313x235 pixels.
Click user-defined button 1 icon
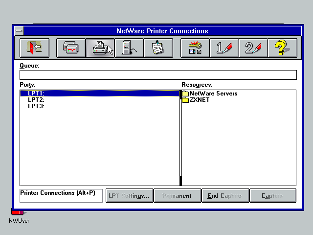coord(224,48)
